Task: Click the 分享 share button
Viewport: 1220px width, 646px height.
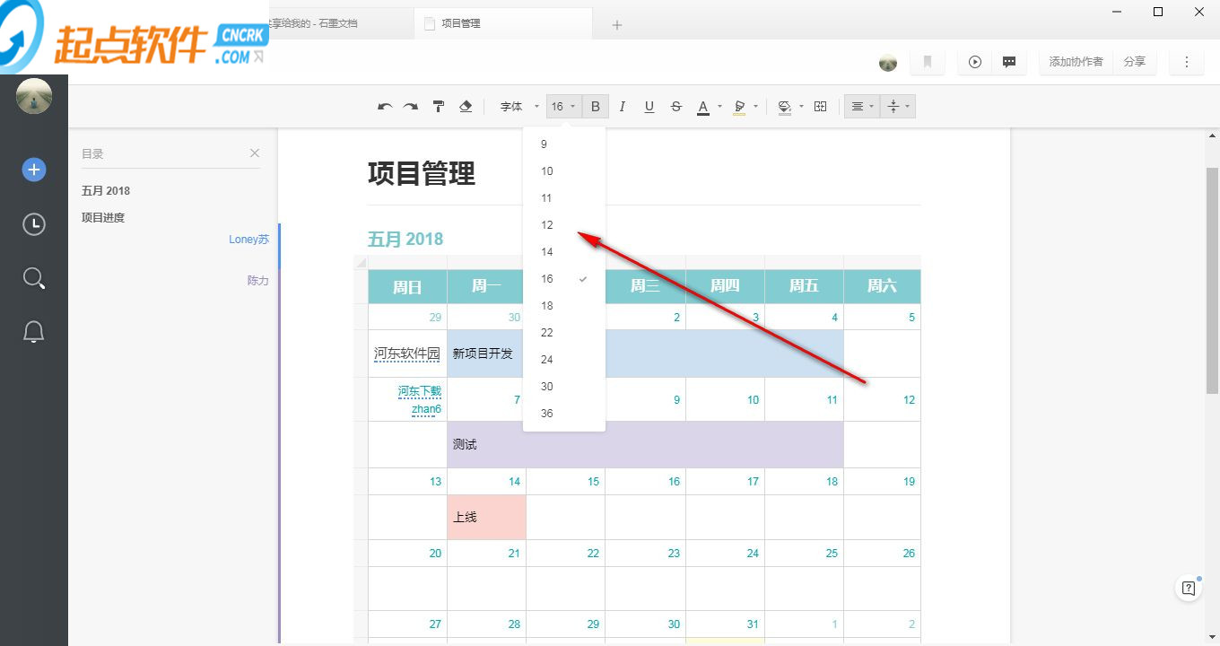Action: tap(1135, 62)
